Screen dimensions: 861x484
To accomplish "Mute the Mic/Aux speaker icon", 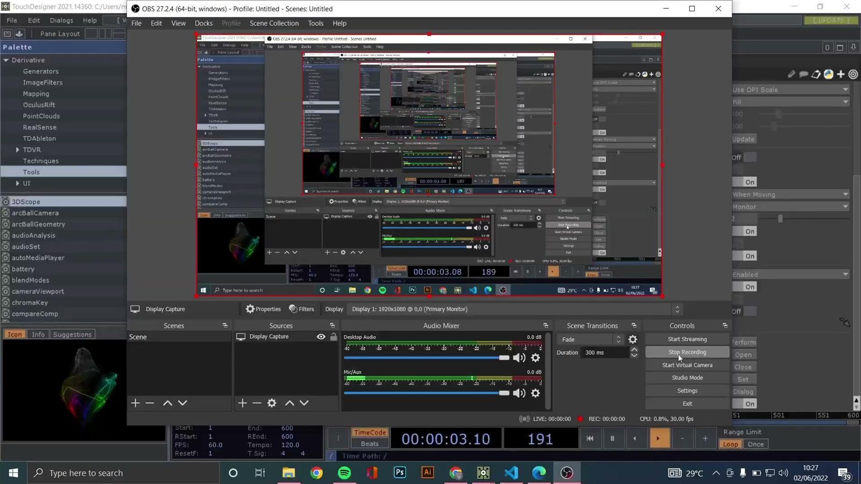I will coord(519,393).
